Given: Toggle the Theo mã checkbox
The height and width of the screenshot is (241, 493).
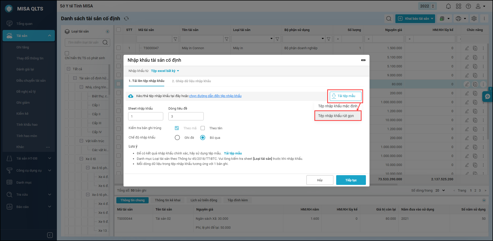Looking at the screenshot, I should point(177,128).
